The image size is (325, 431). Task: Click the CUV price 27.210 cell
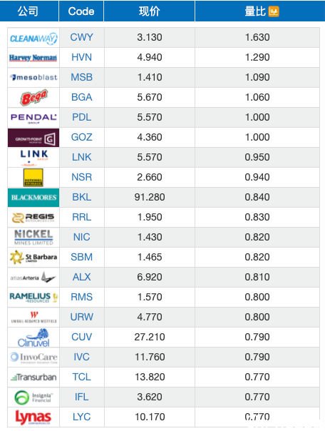click(x=150, y=337)
